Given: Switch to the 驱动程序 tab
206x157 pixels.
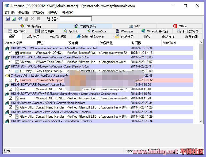Looking at the screenshot, I should pyautogui.click(x=169, y=36).
